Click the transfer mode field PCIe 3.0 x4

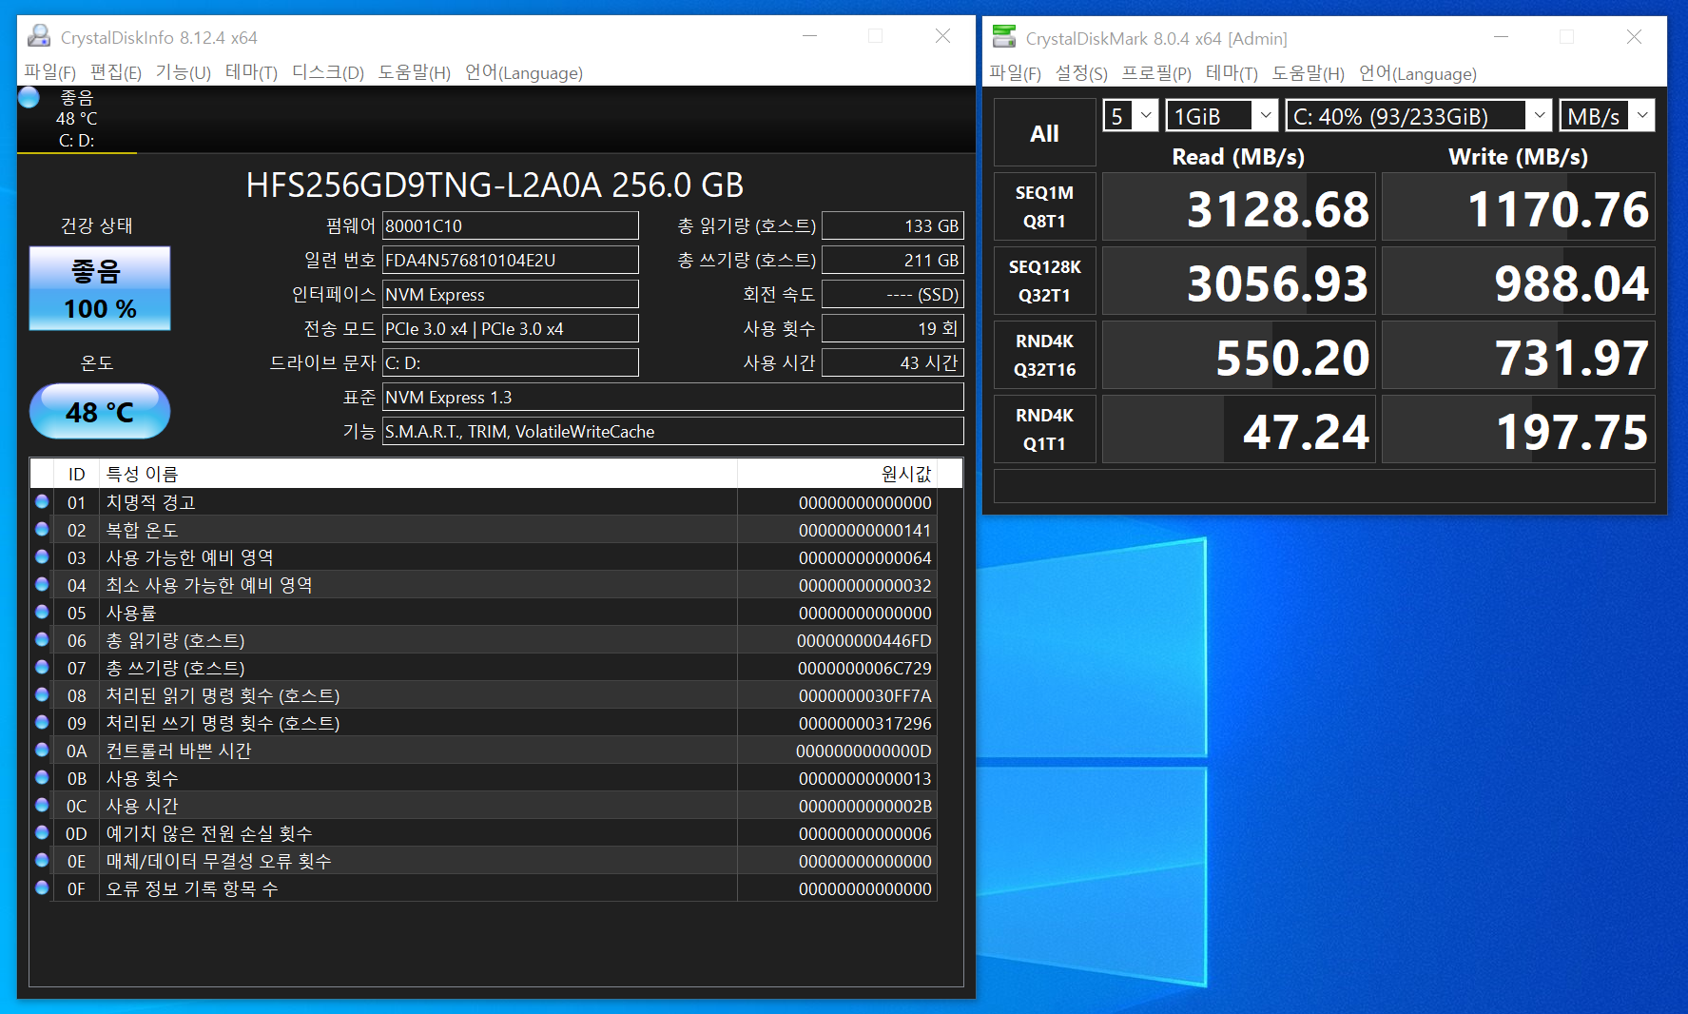pos(510,328)
